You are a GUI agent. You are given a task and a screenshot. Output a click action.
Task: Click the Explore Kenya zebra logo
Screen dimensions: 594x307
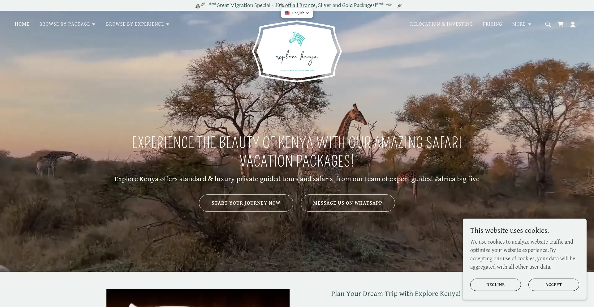[297, 51]
